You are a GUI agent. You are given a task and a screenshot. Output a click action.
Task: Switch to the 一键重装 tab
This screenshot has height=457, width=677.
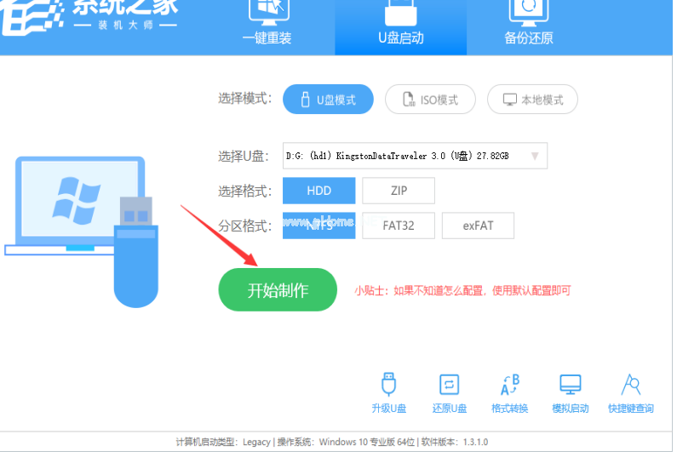click(x=267, y=26)
